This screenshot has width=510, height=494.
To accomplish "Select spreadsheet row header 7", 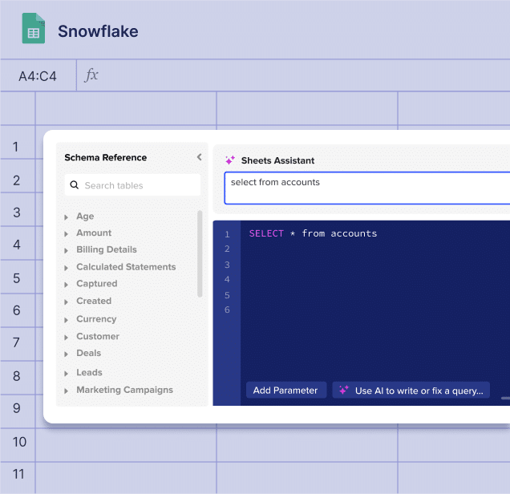I will (x=16, y=342).
